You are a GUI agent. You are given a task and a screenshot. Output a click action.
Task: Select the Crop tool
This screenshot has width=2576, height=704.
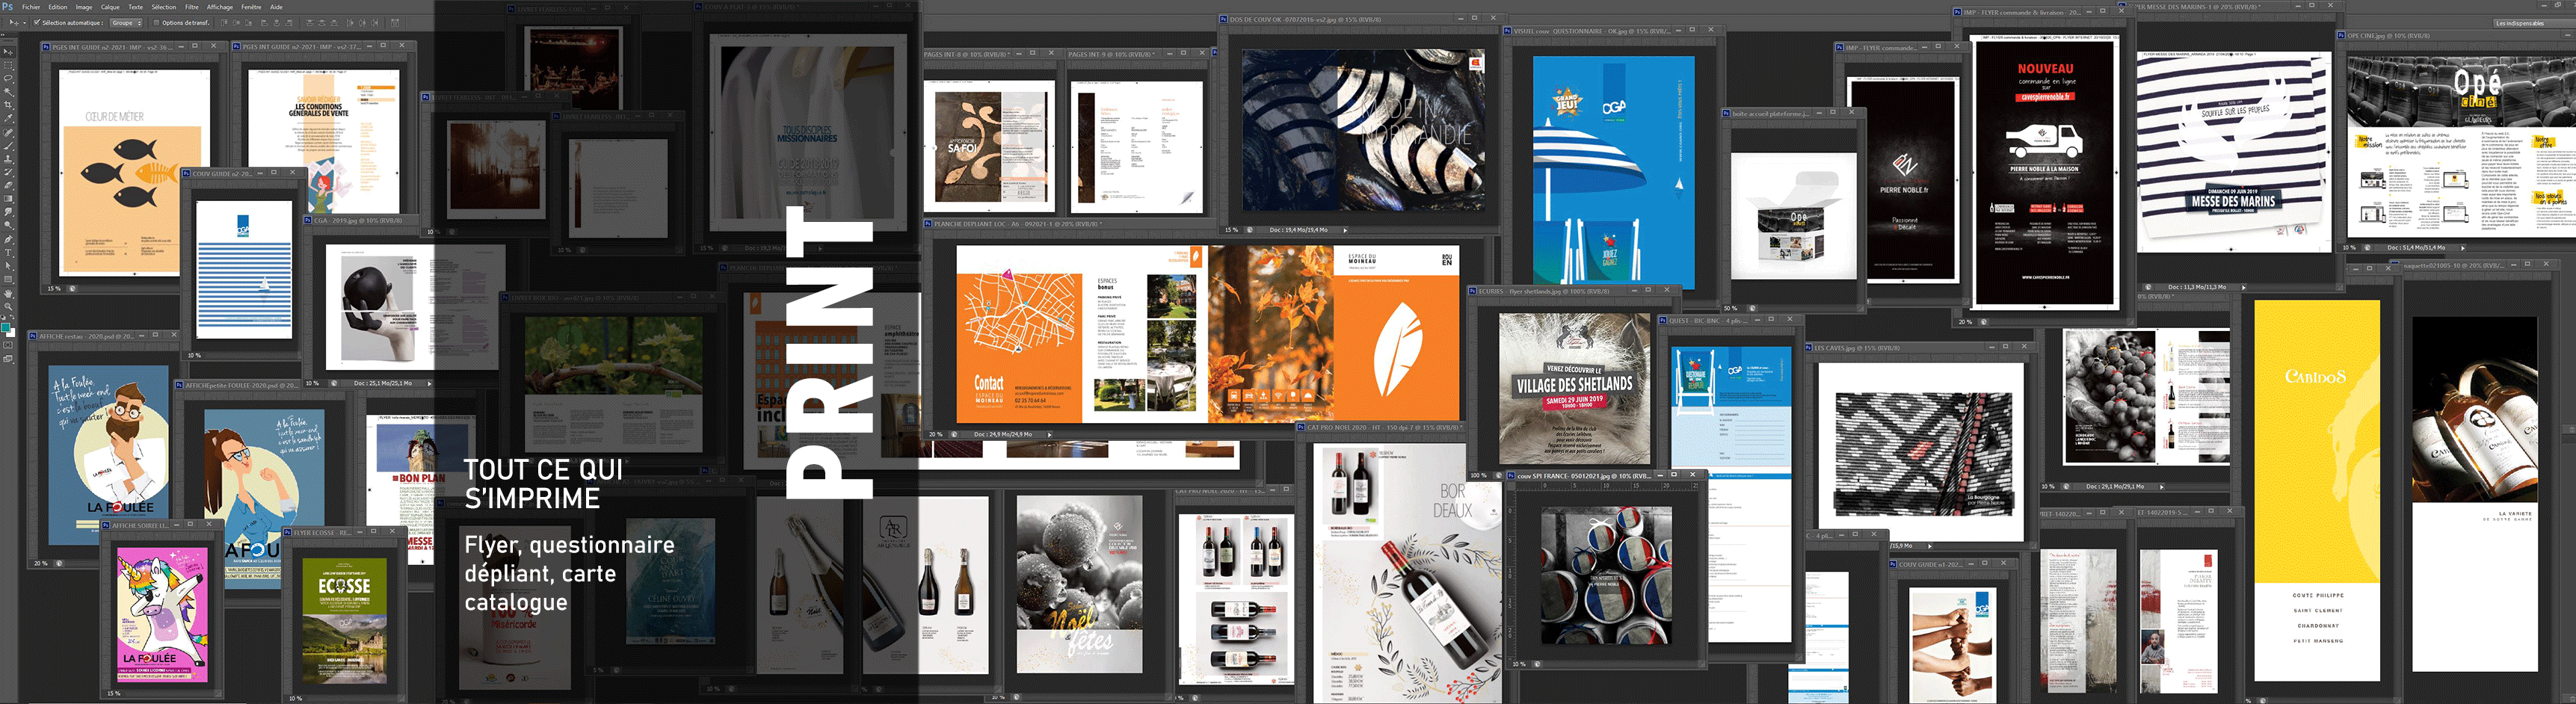(8, 105)
